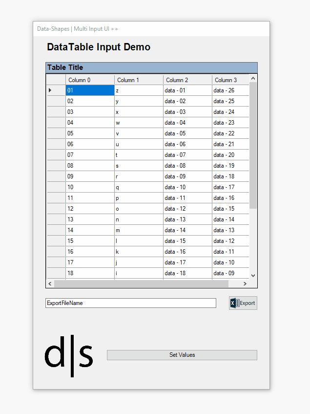Viewport: 310px width, 414px height.
Task: Click the cell containing letter m
Action: pos(139,230)
